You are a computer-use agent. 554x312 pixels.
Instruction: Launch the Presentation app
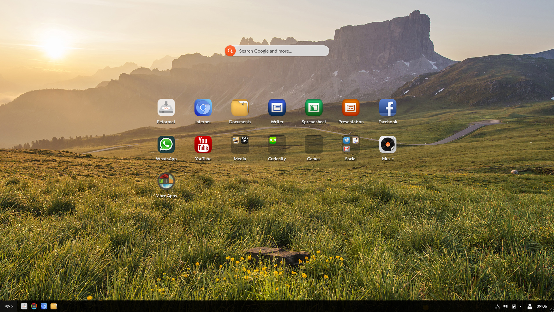tap(351, 108)
